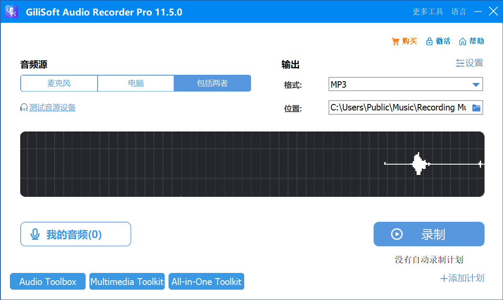Open 我的音频(0) recordings list
This screenshot has height=300, width=503.
(x=76, y=234)
